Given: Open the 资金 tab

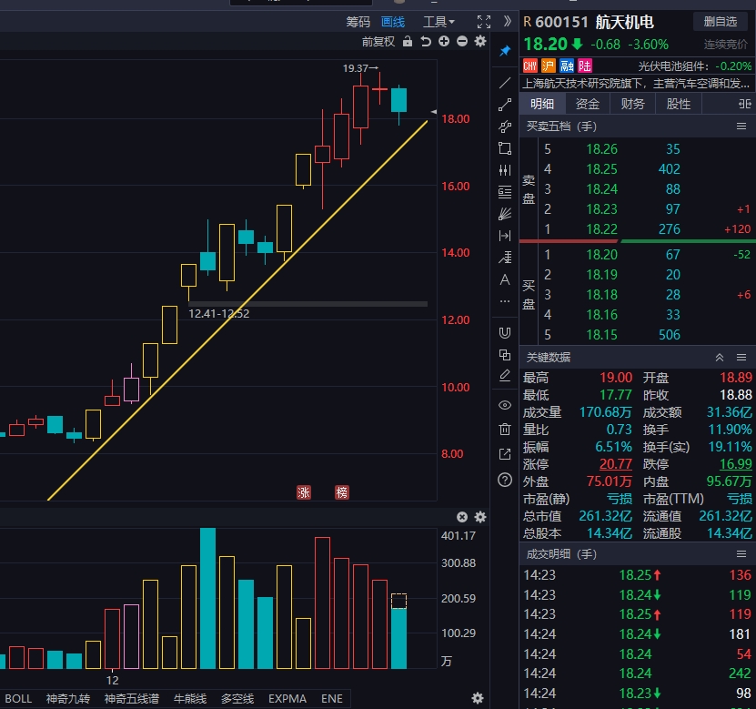Looking at the screenshot, I should [x=588, y=104].
